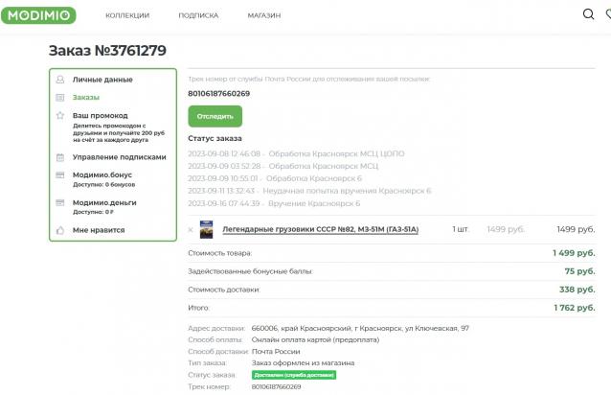
Task: Open the search magnifier icon
Action: [588, 15]
